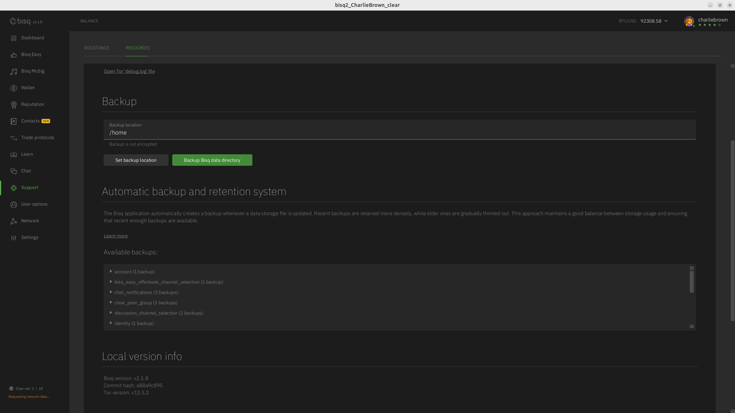Open Reputation badge icon
Image resolution: width=735 pixels, height=413 pixels.
coord(13,105)
